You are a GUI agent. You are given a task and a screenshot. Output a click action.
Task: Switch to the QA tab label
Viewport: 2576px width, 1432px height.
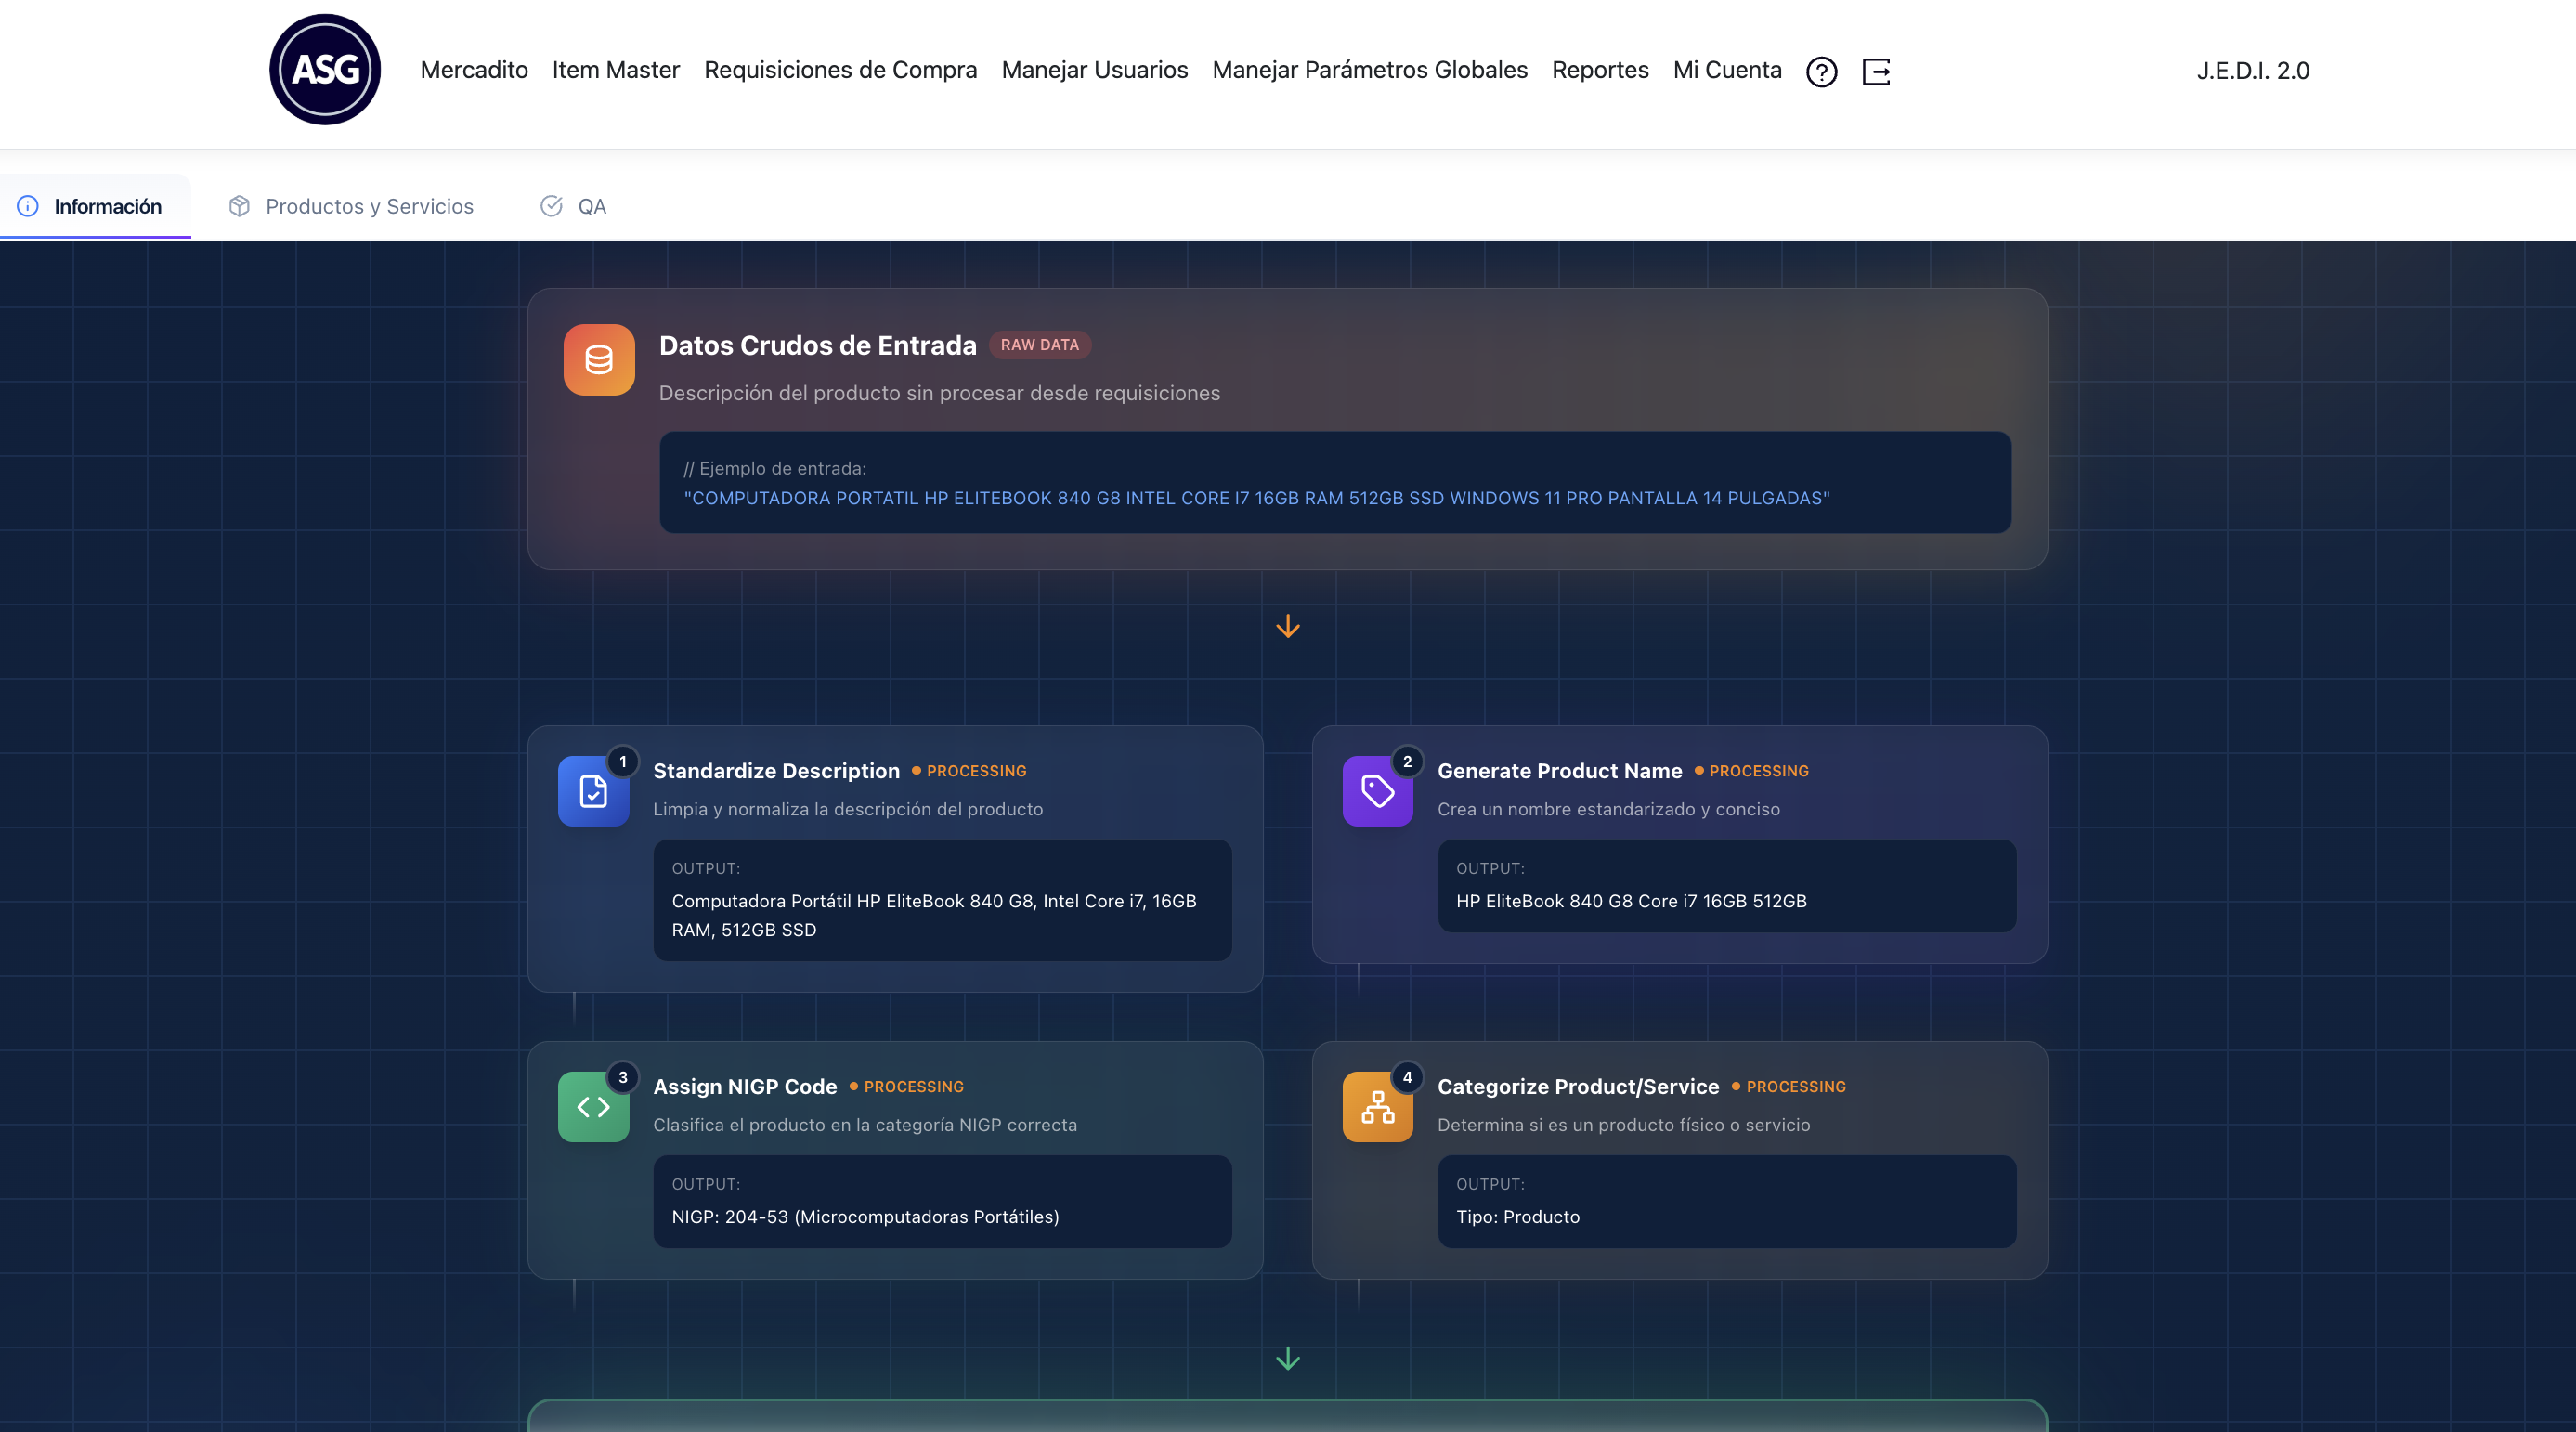point(592,206)
